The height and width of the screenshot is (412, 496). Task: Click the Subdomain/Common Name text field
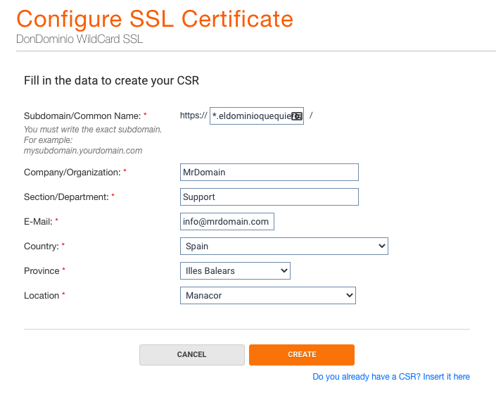click(257, 116)
